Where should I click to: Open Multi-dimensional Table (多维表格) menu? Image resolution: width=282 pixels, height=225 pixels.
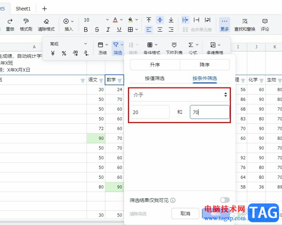[x=215, y=48]
